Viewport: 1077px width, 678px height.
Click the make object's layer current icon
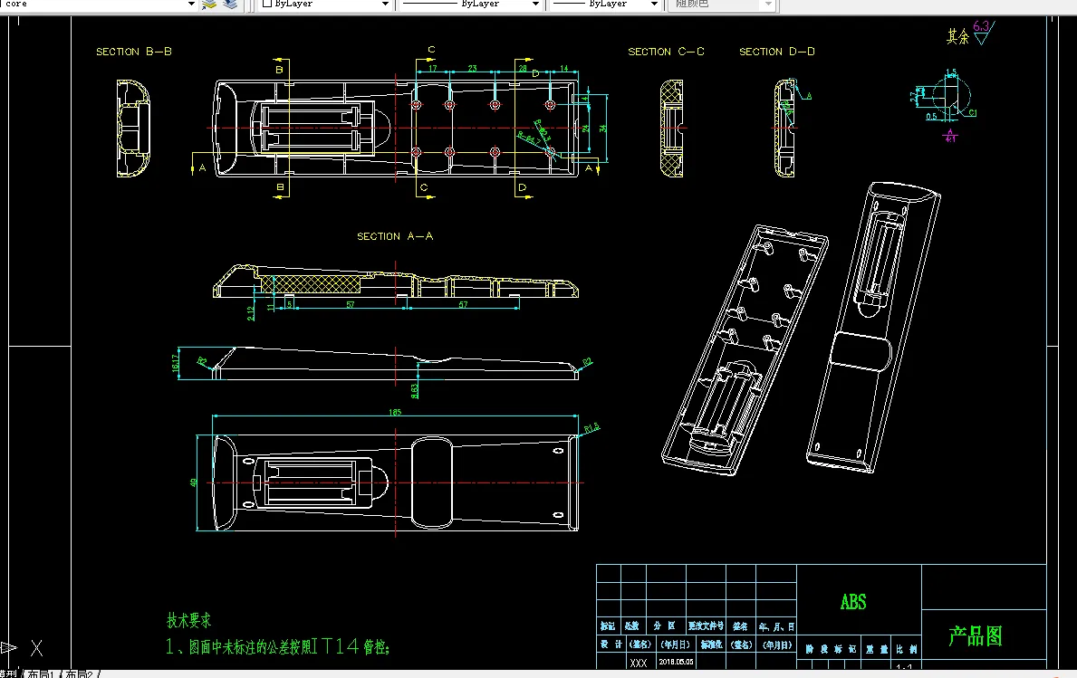tap(209, 5)
